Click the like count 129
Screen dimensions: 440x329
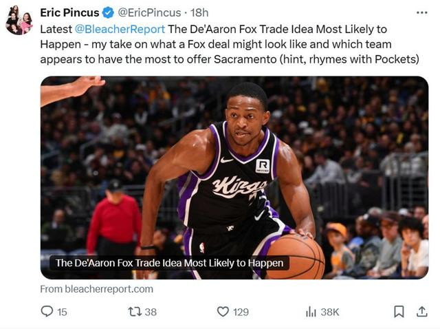point(241,312)
